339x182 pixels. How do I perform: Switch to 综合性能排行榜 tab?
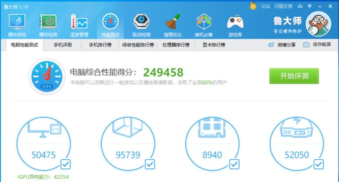138,45
